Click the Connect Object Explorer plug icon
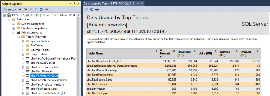 pos(20,10)
